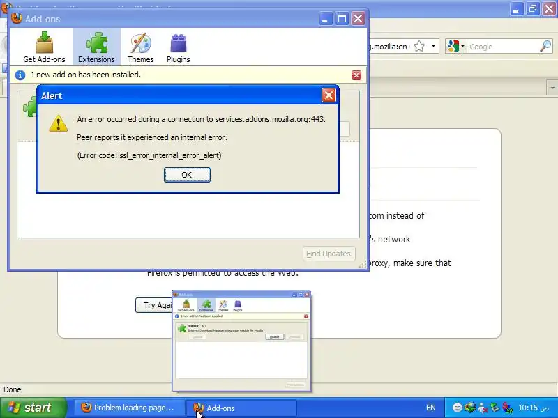Click the yellow warning icon in Alert

(x=59, y=123)
